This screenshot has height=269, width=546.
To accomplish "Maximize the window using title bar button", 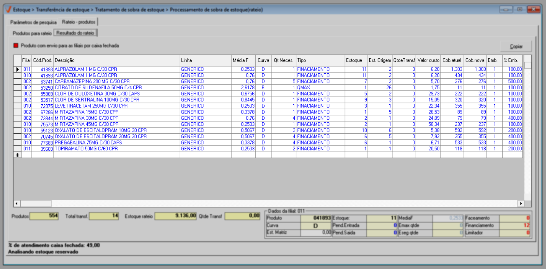I will [x=520, y=9].
